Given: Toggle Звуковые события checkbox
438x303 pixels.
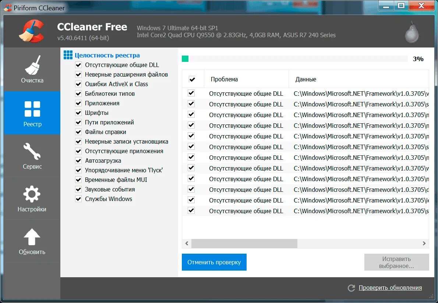Looking at the screenshot, I should coord(78,189).
